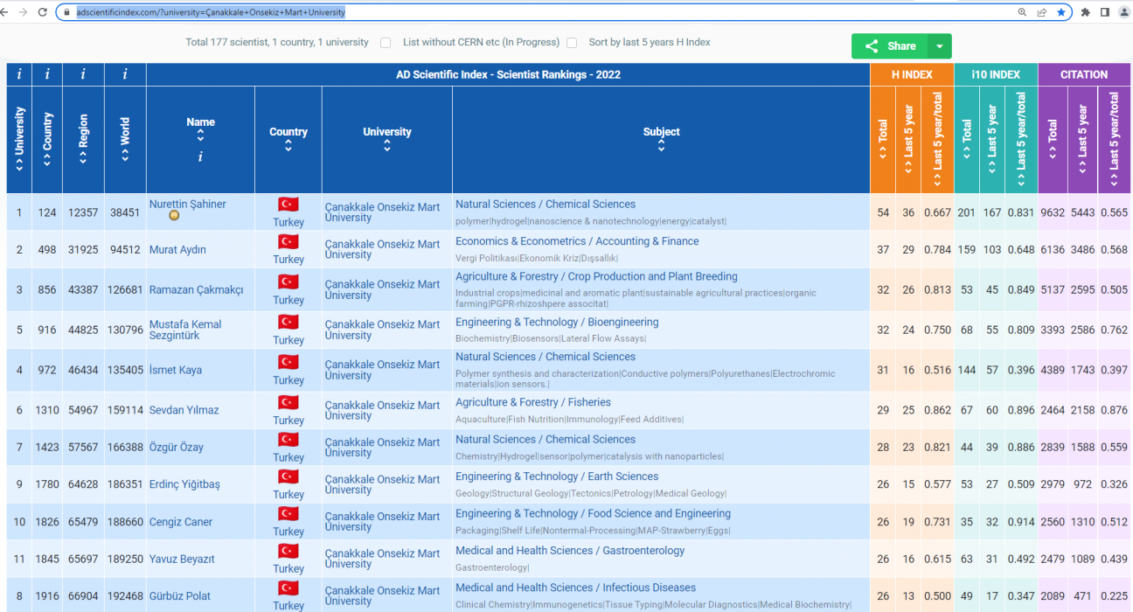This screenshot has height=612, width=1133.
Task: Open Ramazan Çakmakçı profile link
Action: coord(196,290)
